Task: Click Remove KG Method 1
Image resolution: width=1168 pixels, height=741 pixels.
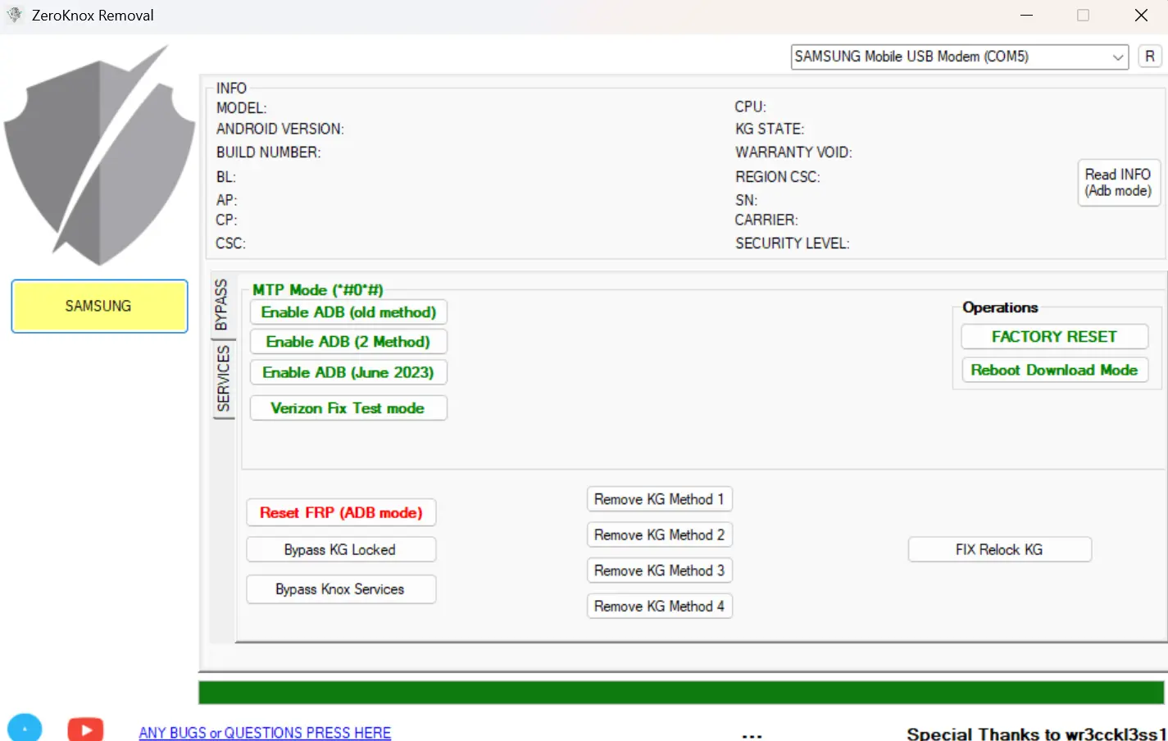Action: (x=660, y=499)
